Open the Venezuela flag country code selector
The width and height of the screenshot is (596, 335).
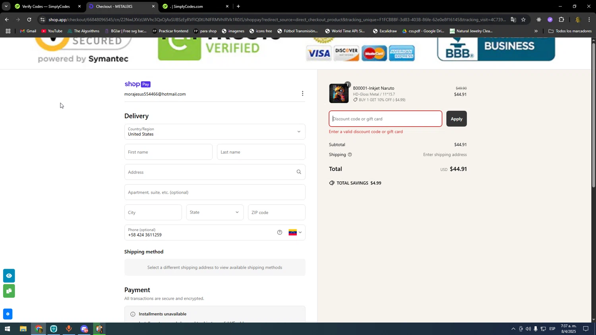(x=295, y=233)
